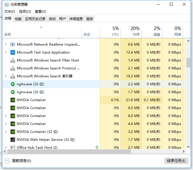Sort by the 2% 磁盘 column header

(152, 32)
